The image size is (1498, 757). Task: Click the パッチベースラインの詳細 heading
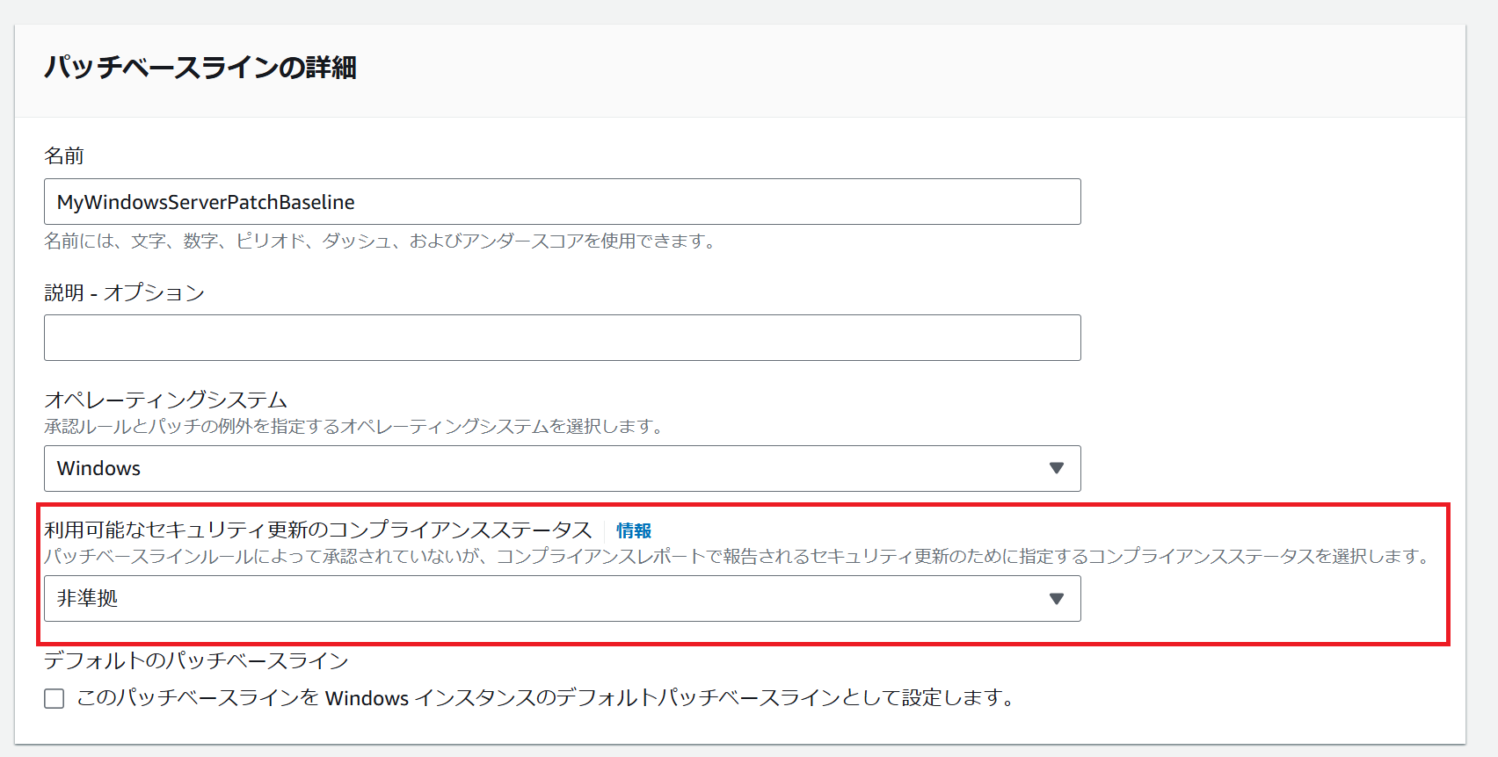click(x=200, y=68)
